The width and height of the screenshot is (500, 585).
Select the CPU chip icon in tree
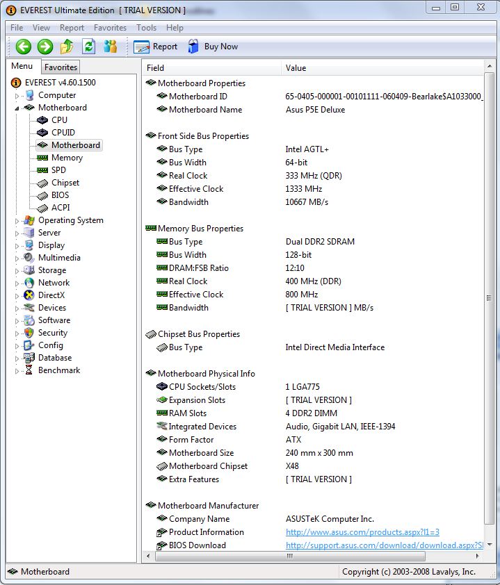point(42,120)
